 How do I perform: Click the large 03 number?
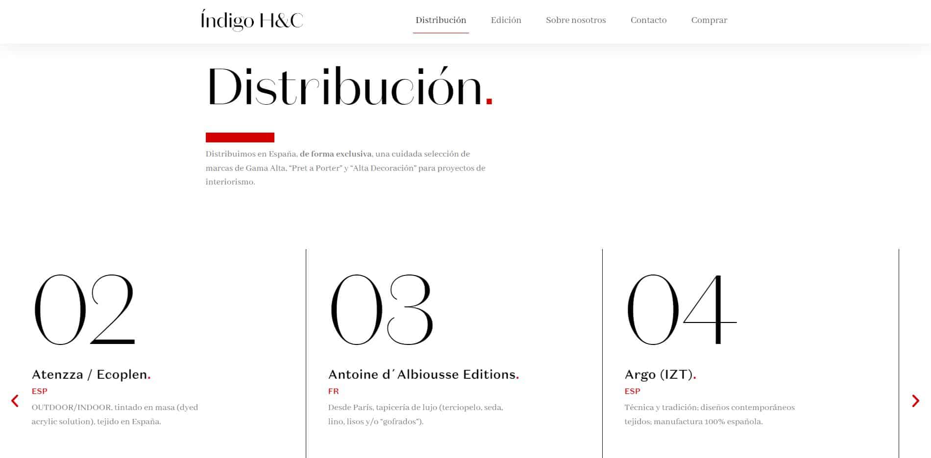pos(382,309)
